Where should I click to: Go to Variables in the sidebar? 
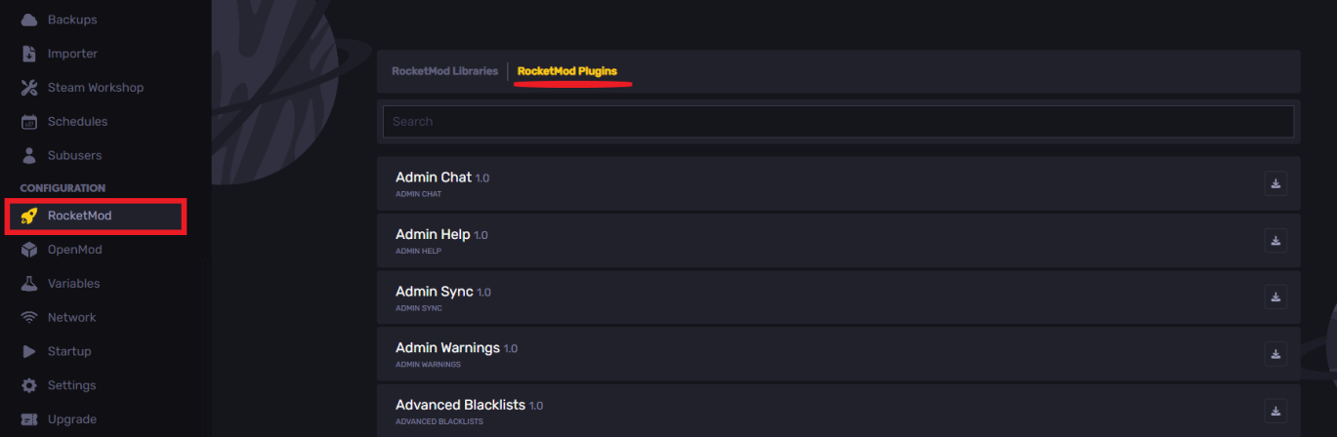(x=60, y=284)
